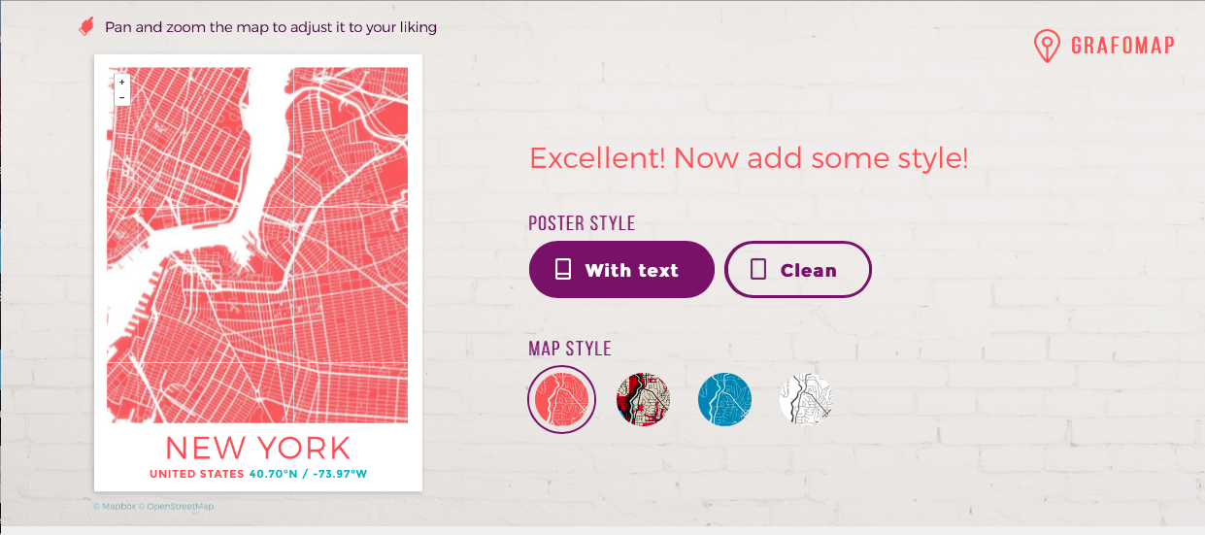This screenshot has width=1205, height=535.
Task: Click the blank poster icon inside the Clean button
Action: coord(758,270)
